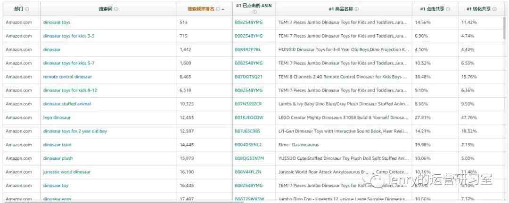Select the frequency rank value 1,442
The image size is (509, 203).
click(185, 49)
